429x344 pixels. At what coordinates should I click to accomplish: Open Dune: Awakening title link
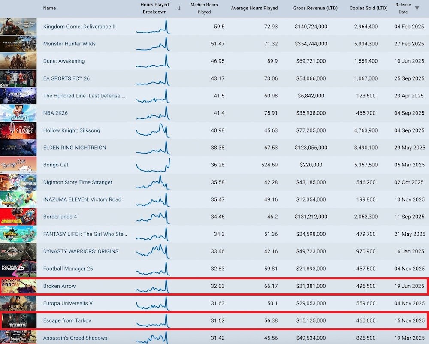[x=64, y=61]
